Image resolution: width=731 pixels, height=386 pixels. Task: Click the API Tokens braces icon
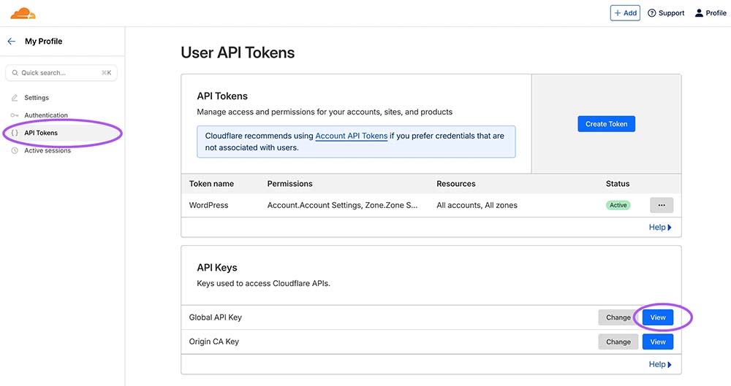coord(15,133)
